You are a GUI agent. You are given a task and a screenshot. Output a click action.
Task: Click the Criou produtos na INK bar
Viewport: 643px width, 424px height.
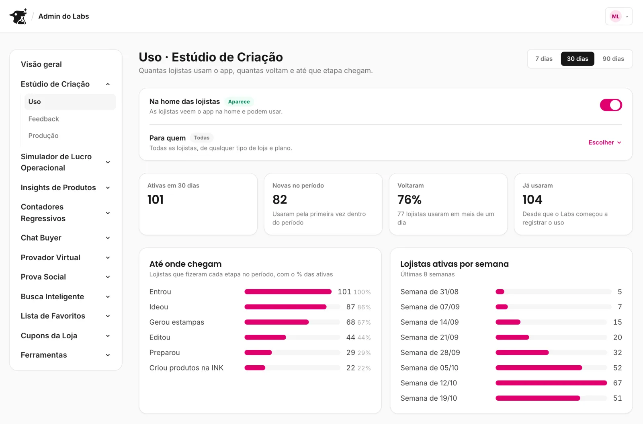pyautogui.click(x=292, y=368)
